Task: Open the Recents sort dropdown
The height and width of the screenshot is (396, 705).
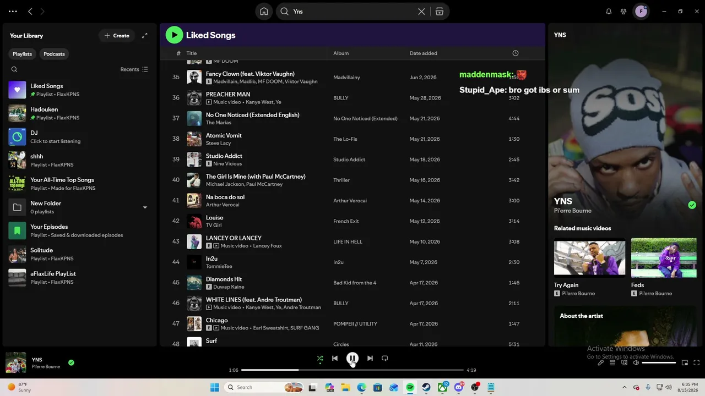Action: (x=134, y=69)
